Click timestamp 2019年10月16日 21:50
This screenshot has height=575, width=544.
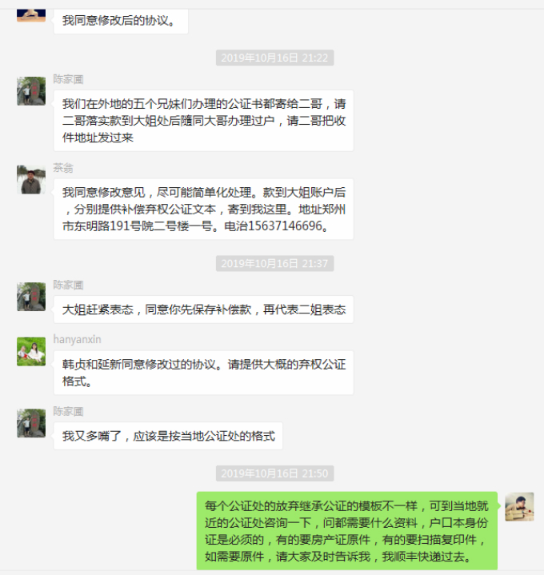274,473
